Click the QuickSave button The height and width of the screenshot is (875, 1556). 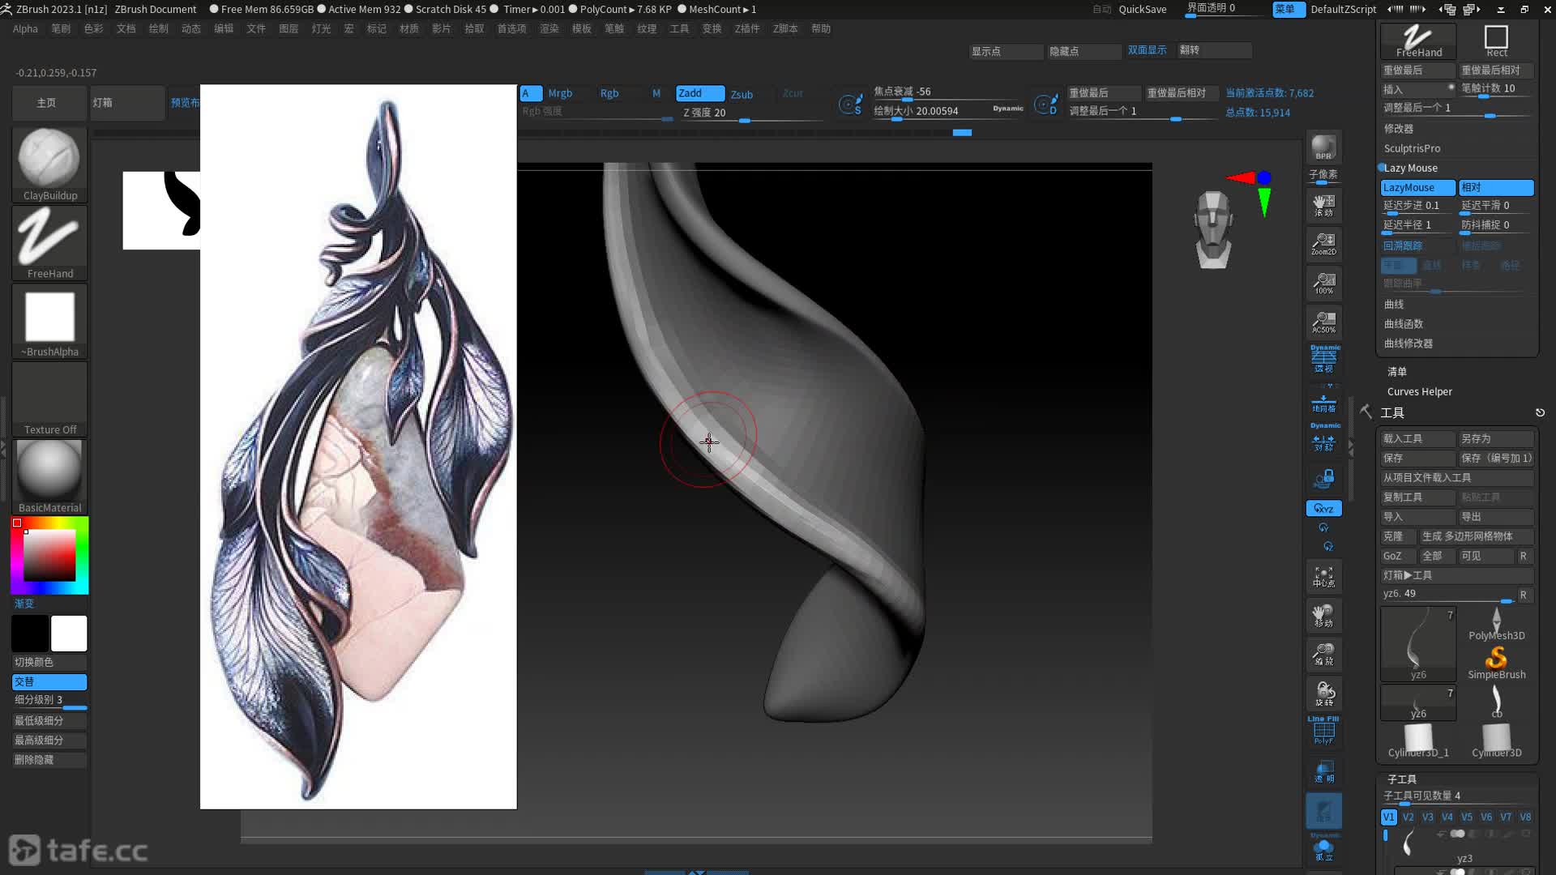click(x=1143, y=9)
